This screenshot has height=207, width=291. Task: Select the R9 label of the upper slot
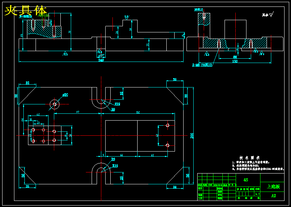pyautogui.click(x=113, y=109)
